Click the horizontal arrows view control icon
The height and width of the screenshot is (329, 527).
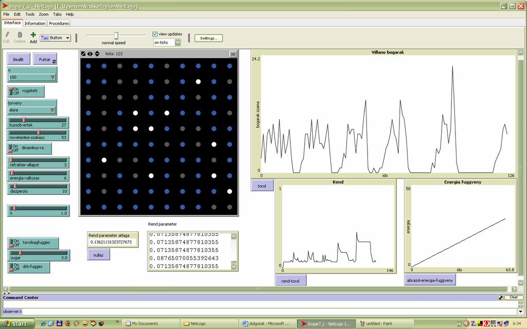(x=90, y=53)
